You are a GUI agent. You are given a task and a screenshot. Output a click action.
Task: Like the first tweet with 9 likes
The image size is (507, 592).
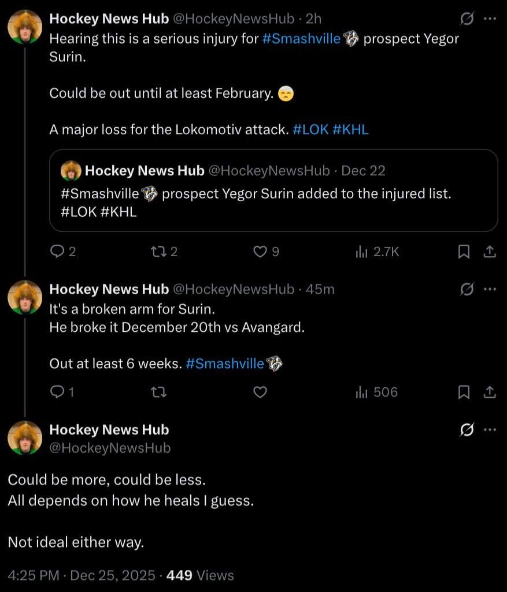click(x=261, y=251)
